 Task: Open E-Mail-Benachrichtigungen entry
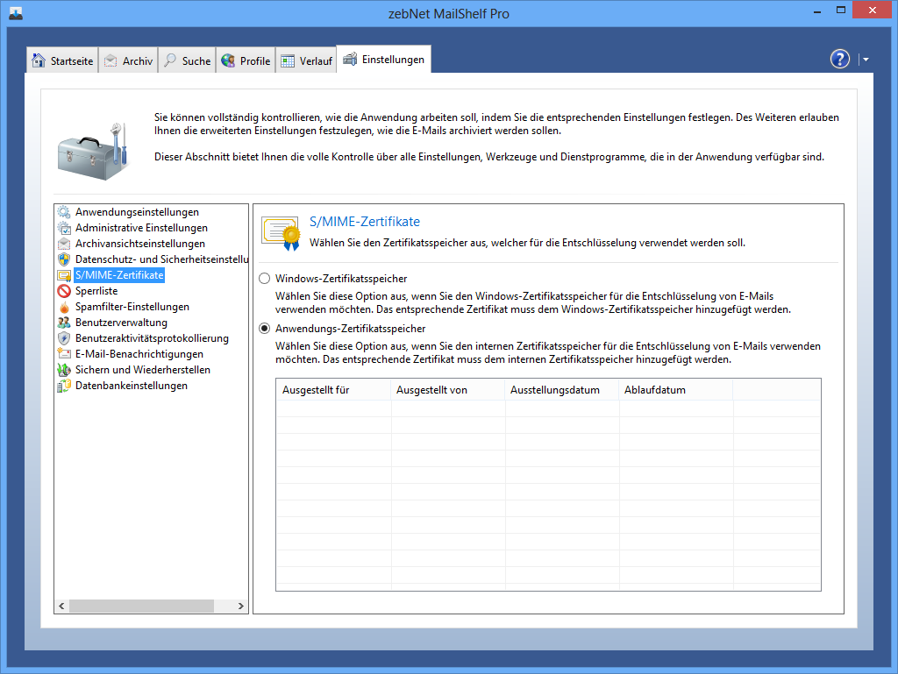pyautogui.click(x=139, y=354)
